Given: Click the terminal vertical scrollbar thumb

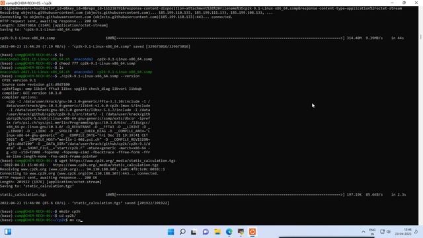Looking at the screenshot, I should coord(420,37).
